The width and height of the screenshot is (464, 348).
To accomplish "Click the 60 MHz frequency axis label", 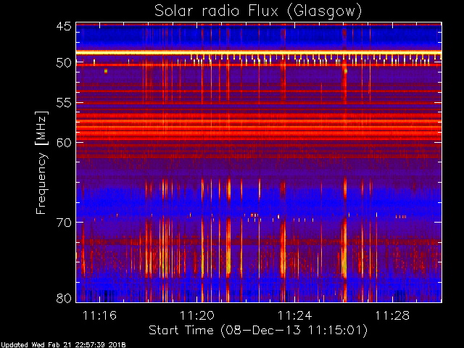I will click(x=64, y=143).
